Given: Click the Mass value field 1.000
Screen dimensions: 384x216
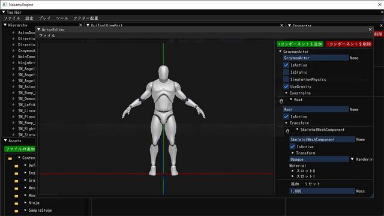Looking at the screenshot, I should click(322, 191).
